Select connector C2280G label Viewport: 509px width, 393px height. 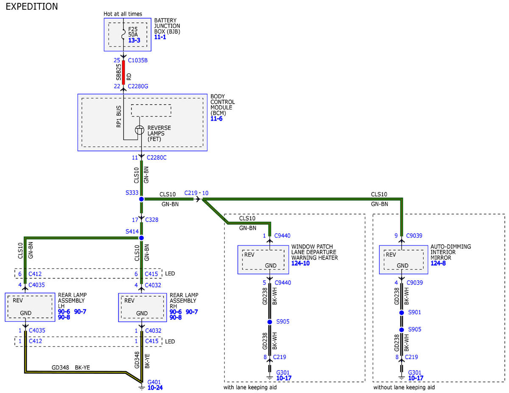138,86
